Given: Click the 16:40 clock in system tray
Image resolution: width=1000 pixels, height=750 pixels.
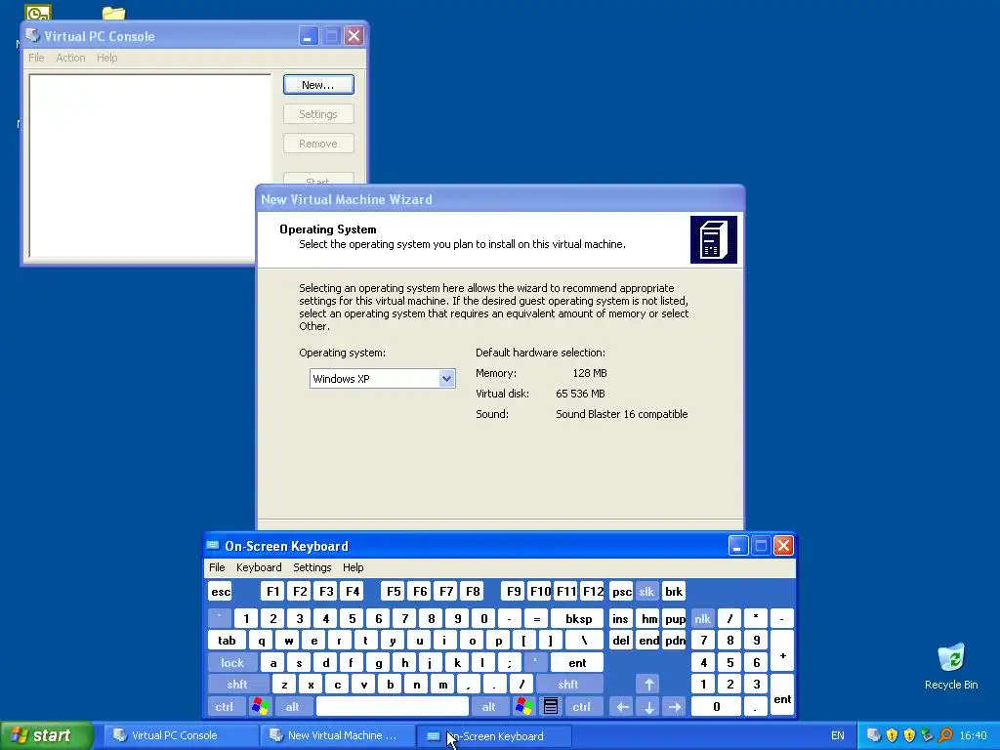Looking at the screenshot, I should [x=973, y=735].
